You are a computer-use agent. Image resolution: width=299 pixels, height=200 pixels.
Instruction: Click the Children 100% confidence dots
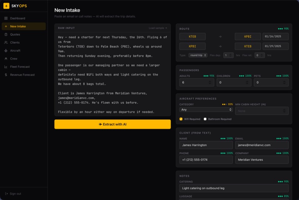click(x=241, y=76)
